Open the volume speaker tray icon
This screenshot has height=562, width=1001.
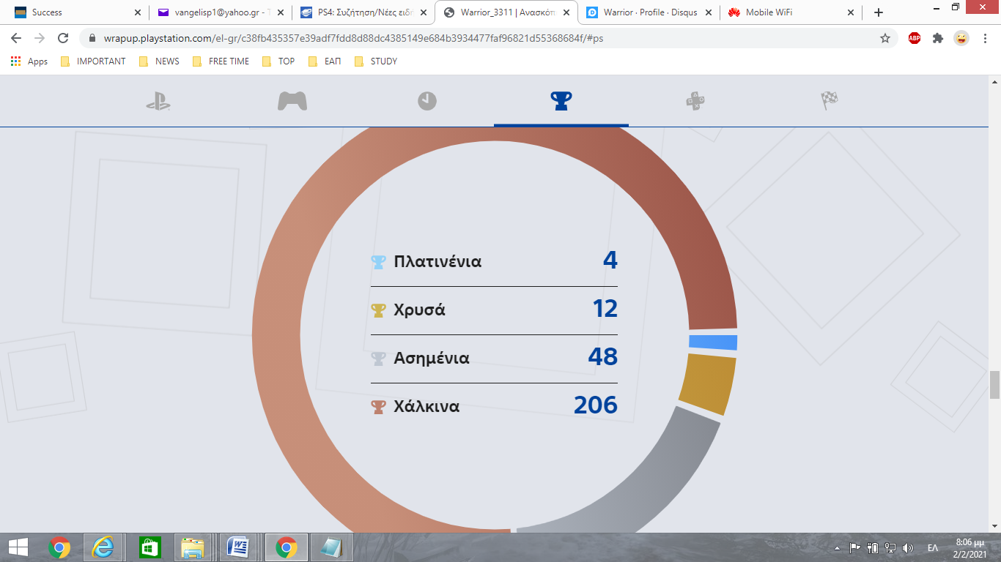[x=908, y=548]
